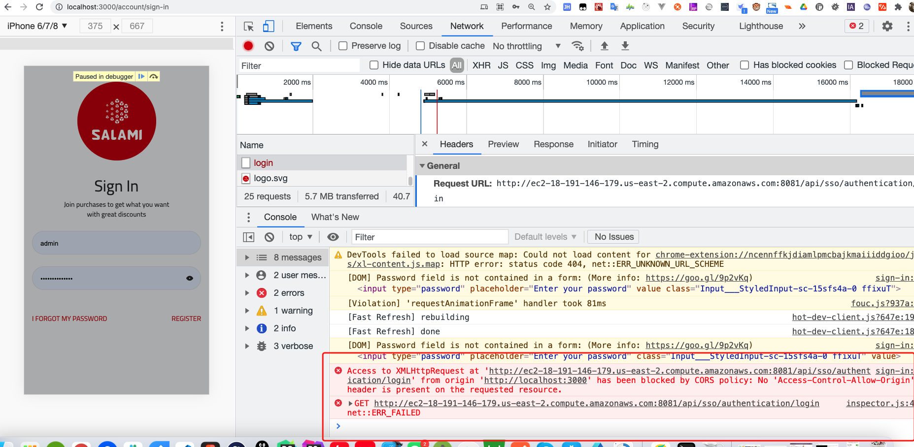The width and height of the screenshot is (914, 447).
Task: Open device toolbar more options menu
Action: coord(222,26)
